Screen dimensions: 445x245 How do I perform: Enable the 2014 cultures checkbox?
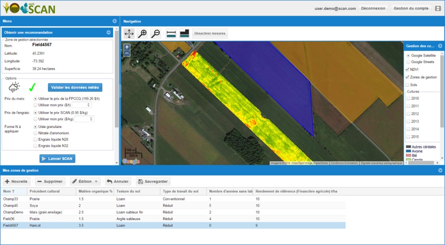pyautogui.click(x=408, y=129)
